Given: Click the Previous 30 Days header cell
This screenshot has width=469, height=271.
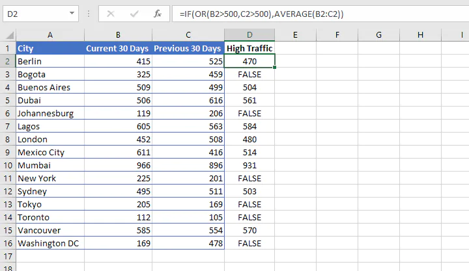Looking at the screenshot, I should pyautogui.click(x=188, y=48).
